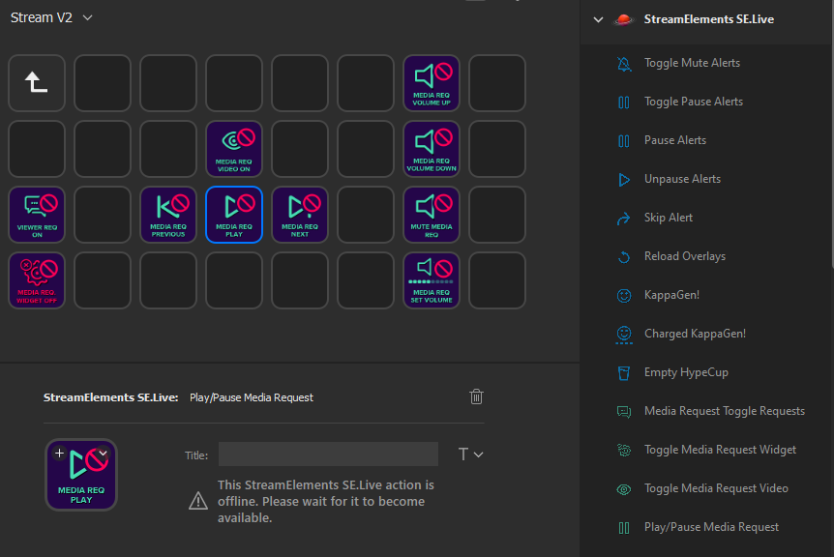The width and height of the screenshot is (834, 557).
Task: Select the Media Req Volume Up key
Action: click(x=432, y=83)
